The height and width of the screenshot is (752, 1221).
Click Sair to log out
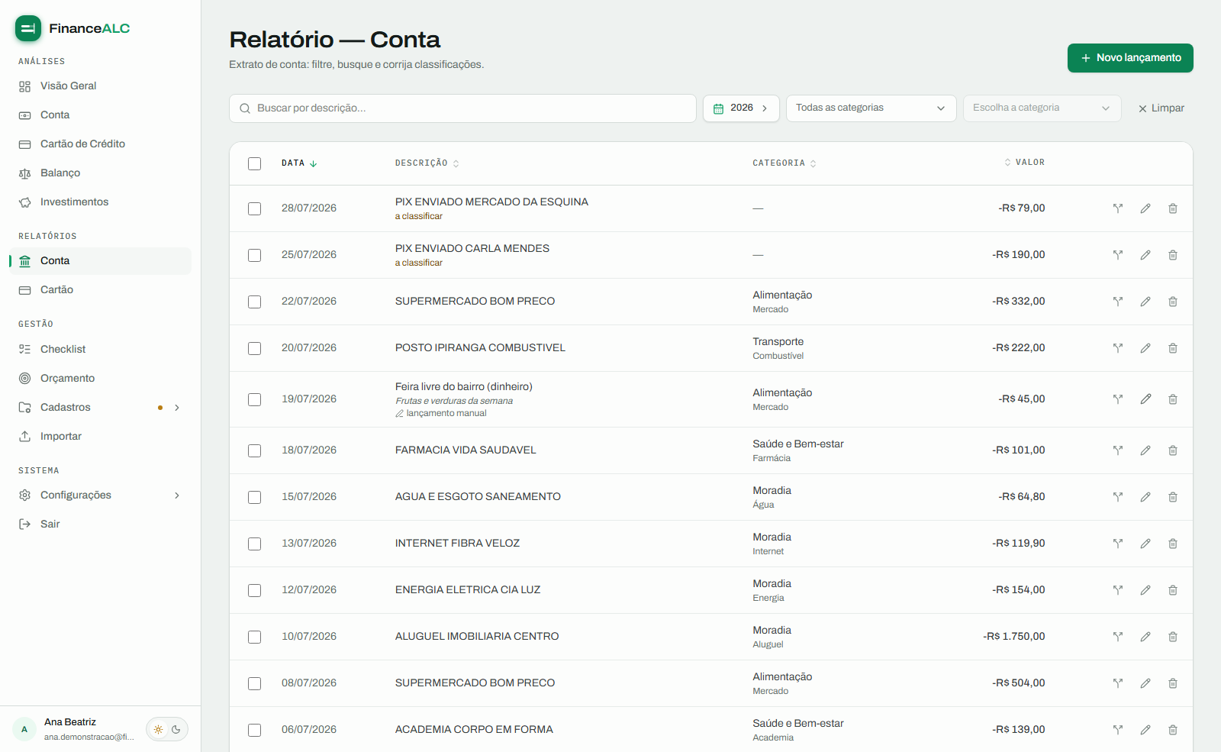tap(100, 524)
